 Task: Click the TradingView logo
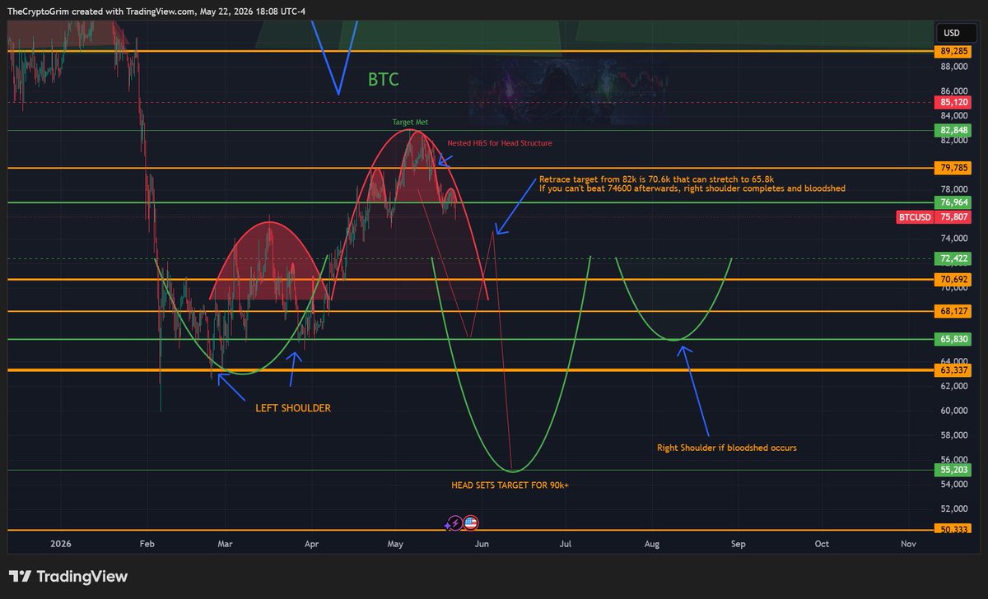tap(69, 577)
